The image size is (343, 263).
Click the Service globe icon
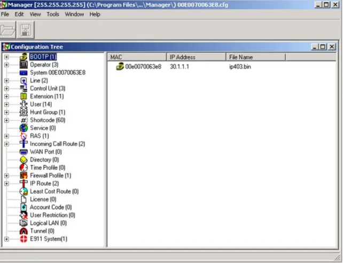24,128
